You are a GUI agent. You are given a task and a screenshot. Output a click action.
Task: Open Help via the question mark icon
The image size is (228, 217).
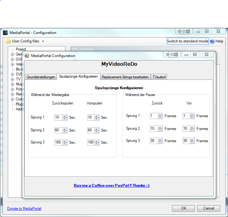(212, 41)
